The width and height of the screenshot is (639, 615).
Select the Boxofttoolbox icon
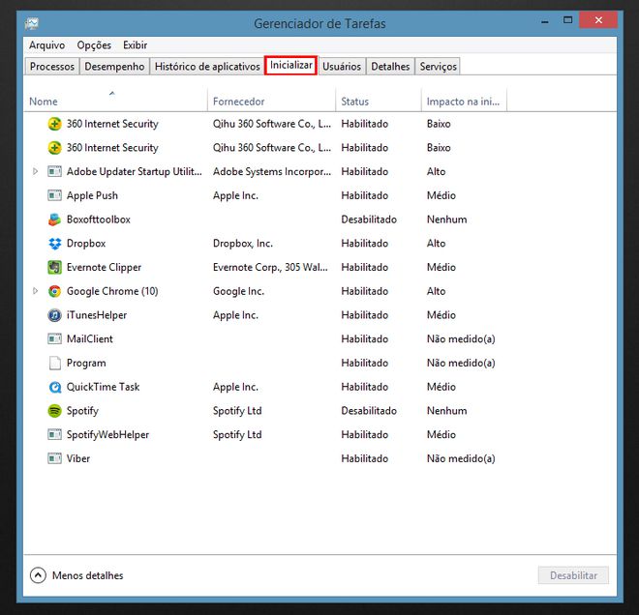tap(54, 220)
